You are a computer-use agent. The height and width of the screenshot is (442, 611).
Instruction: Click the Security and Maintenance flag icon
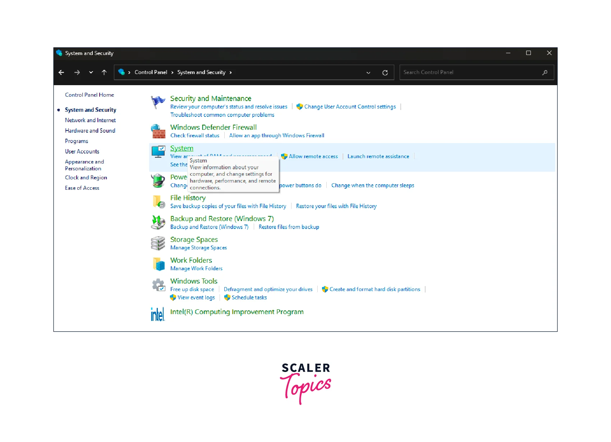pyautogui.click(x=158, y=102)
